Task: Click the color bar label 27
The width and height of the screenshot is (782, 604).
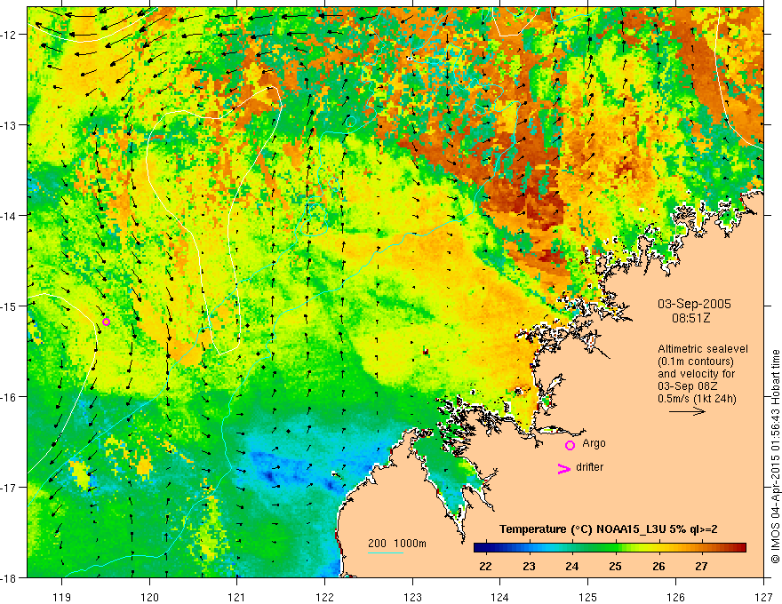Action: coord(702,567)
